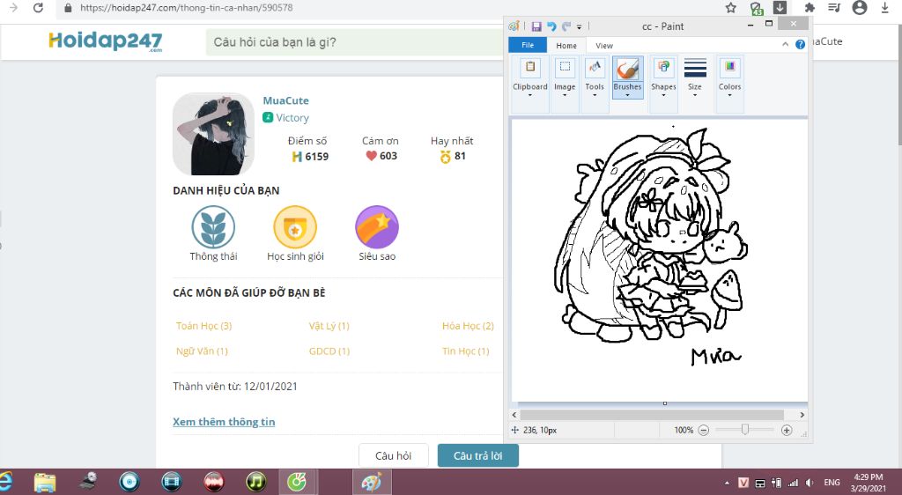This screenshot has width=902, height=495.
Task: Click the MuaCute profile avatar
Action: [213, 134]
